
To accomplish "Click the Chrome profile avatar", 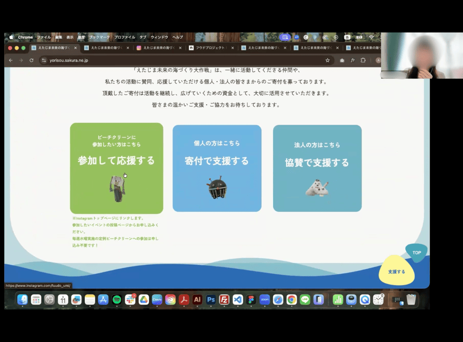I will tap(378, 60).
